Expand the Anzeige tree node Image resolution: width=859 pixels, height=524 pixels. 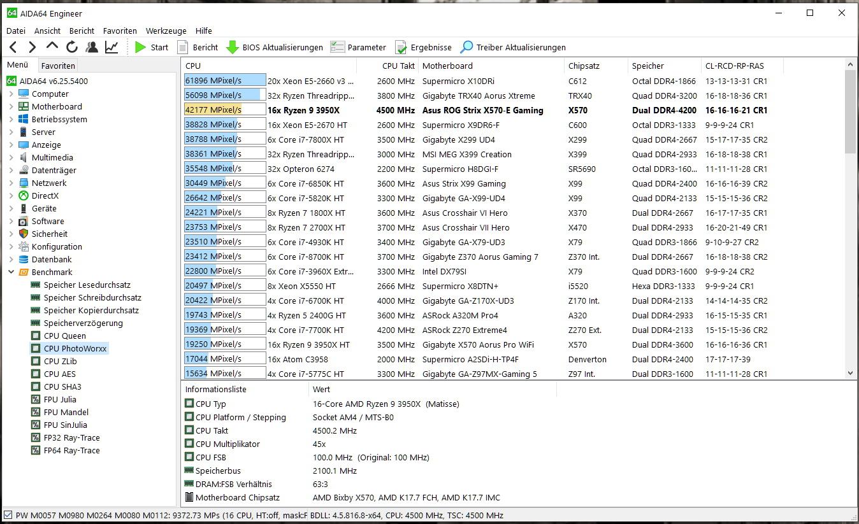(11, 145)
